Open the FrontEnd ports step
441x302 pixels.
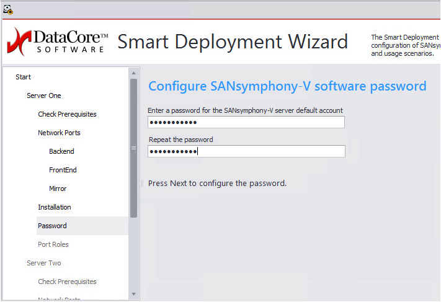(x=63, y=170)
